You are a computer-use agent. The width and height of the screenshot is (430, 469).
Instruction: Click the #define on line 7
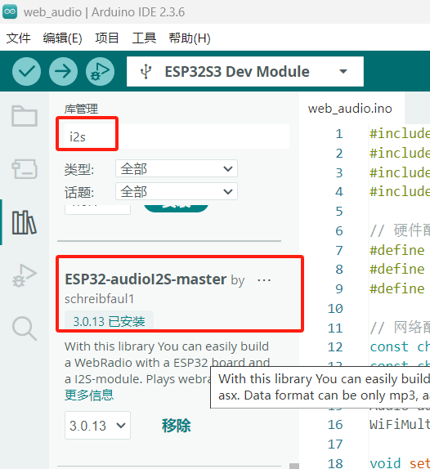pyautogui.click(x=396, y=250)
